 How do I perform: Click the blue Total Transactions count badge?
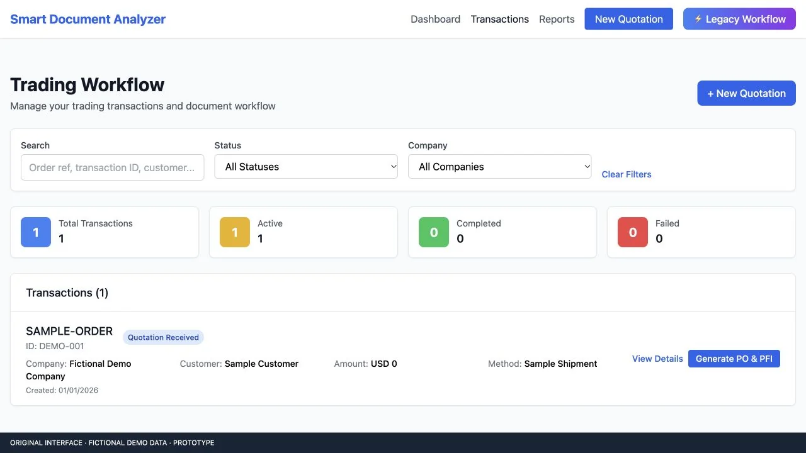[x=36, y=232]
